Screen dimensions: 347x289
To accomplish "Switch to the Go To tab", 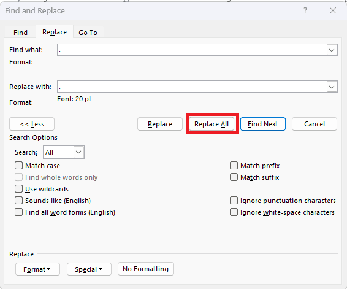I will (x=88, y=33).
